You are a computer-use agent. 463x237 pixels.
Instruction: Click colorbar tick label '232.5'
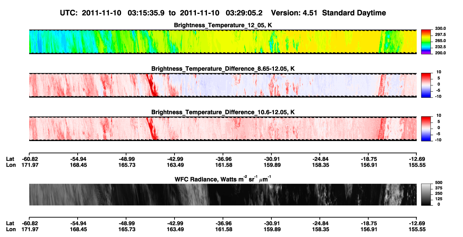441,47
